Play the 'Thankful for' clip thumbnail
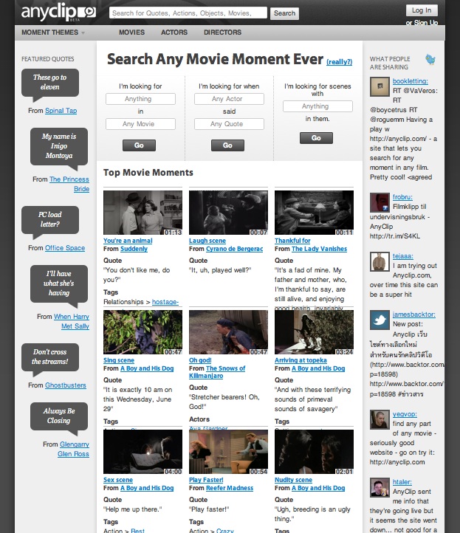The image size is (460, 533). point(314,213)
